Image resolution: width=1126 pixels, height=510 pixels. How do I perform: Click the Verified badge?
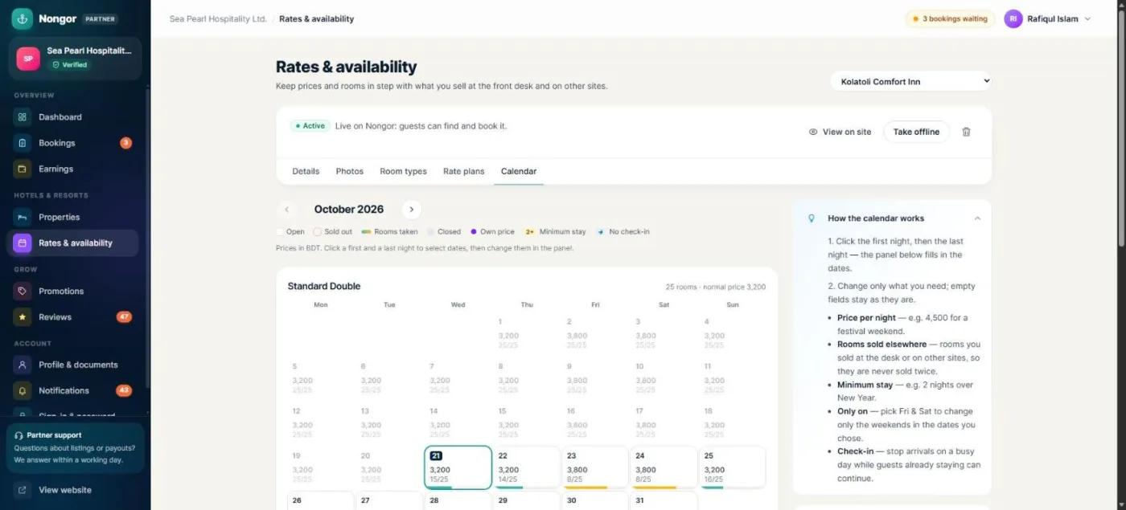[70, 65]
